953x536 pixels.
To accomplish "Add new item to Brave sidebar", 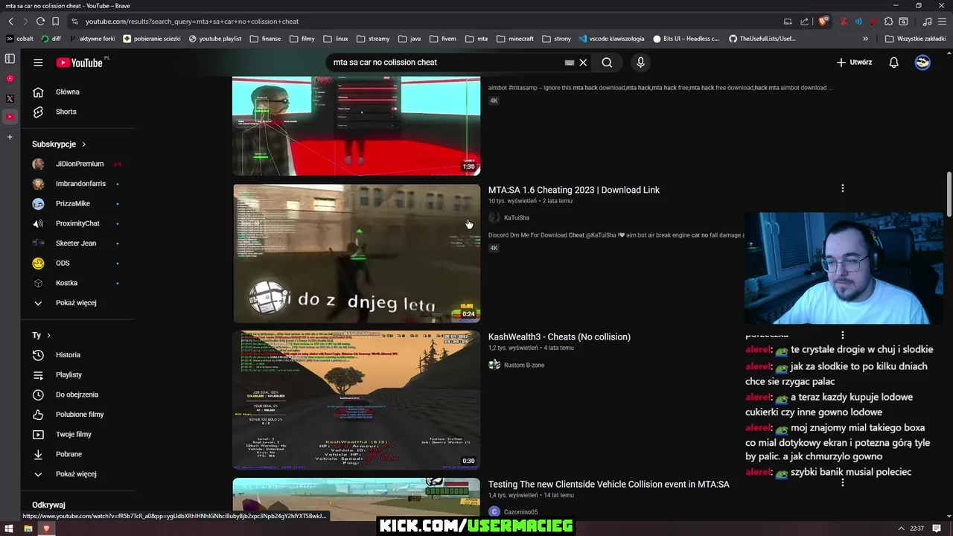I will pyautogui.click(x=10, y=137).
